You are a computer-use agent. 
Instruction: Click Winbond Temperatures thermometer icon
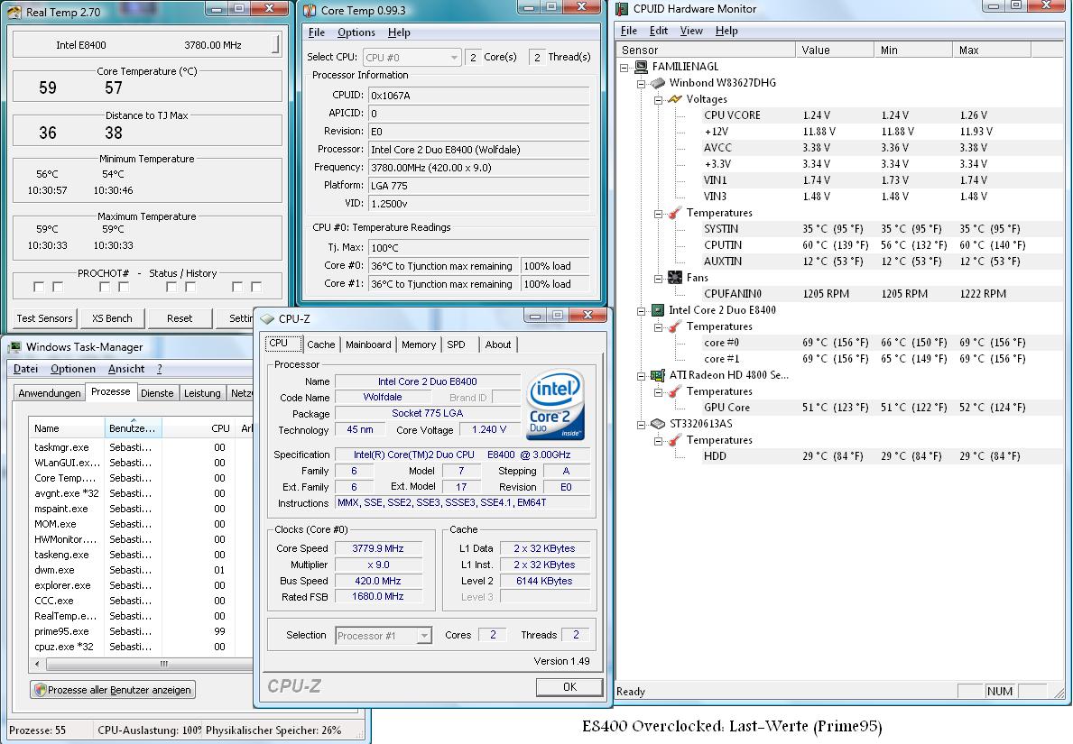coord(675,213)
